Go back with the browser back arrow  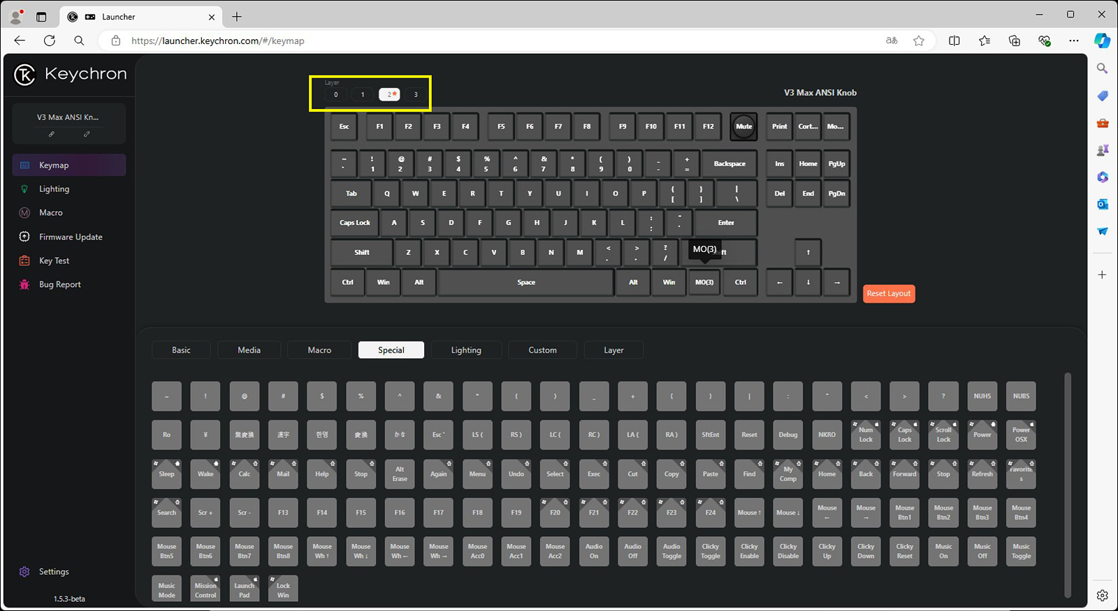[20, 41]
